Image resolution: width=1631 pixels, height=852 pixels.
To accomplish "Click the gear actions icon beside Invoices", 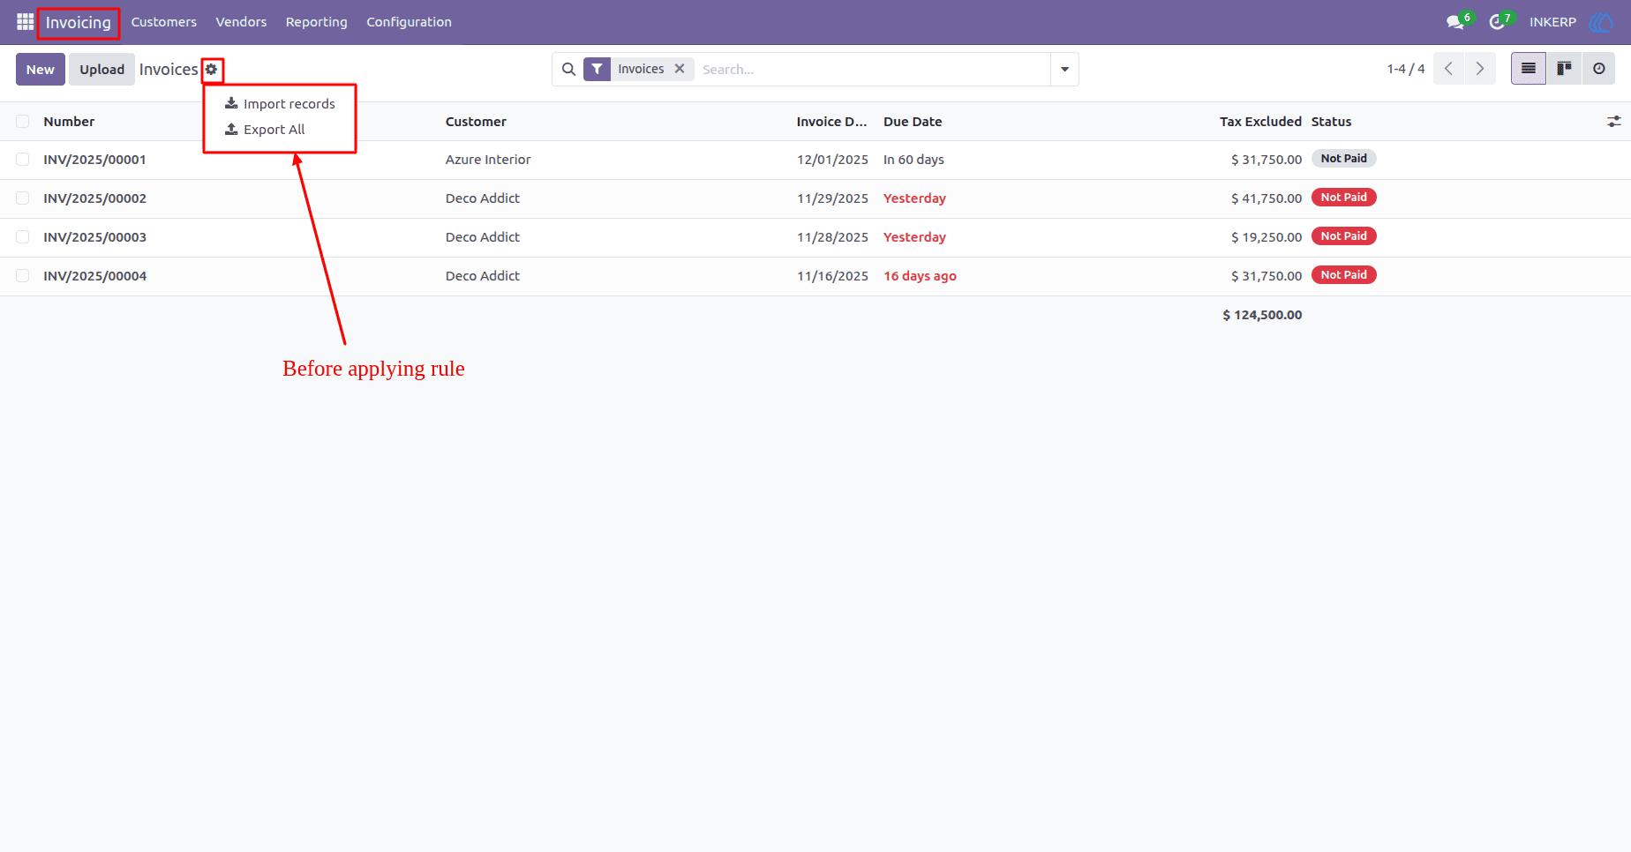I will [212, 69].
